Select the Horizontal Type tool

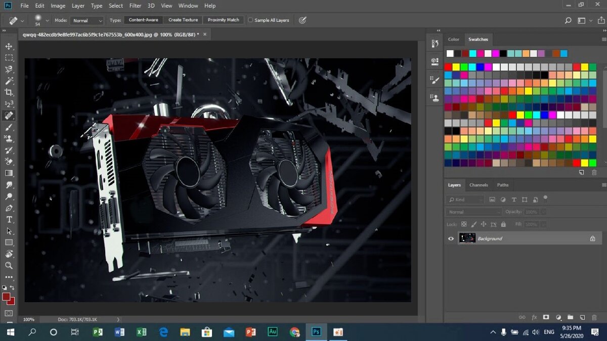coord(9,220)
